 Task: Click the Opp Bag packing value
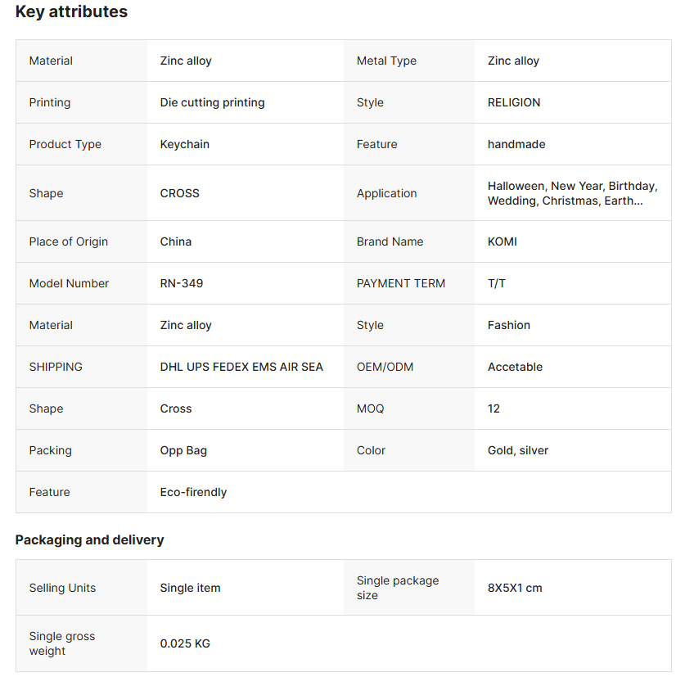(x=183, y=450)
